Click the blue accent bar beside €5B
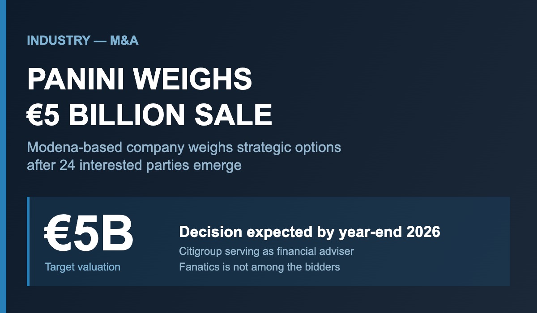 click(28, 241)
